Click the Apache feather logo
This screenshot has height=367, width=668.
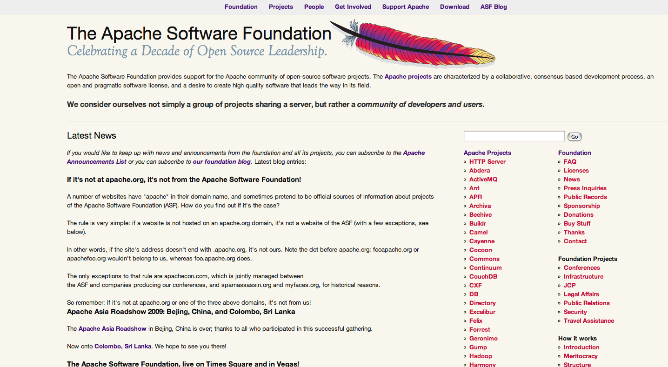point(414,44)
